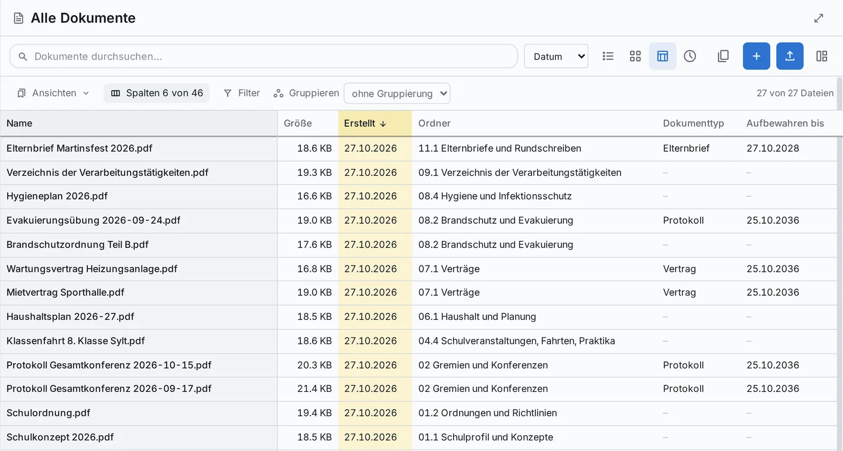The height and width of the screenshot is (451, 843).
Task: Open Schulordnung.pdf
Action: click(48, 413)
